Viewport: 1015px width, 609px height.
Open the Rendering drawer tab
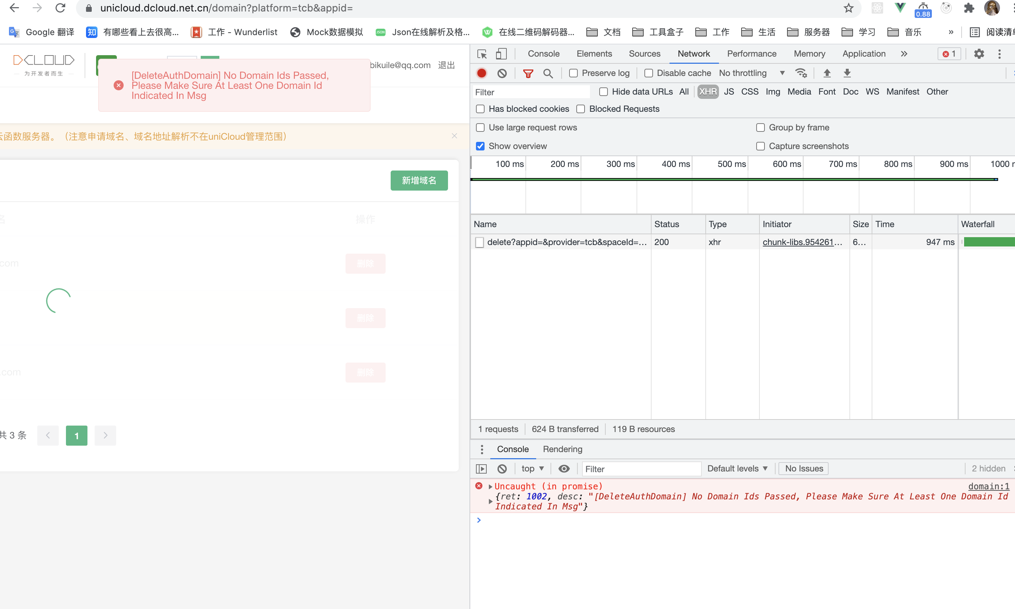click(x=562, y=449)
